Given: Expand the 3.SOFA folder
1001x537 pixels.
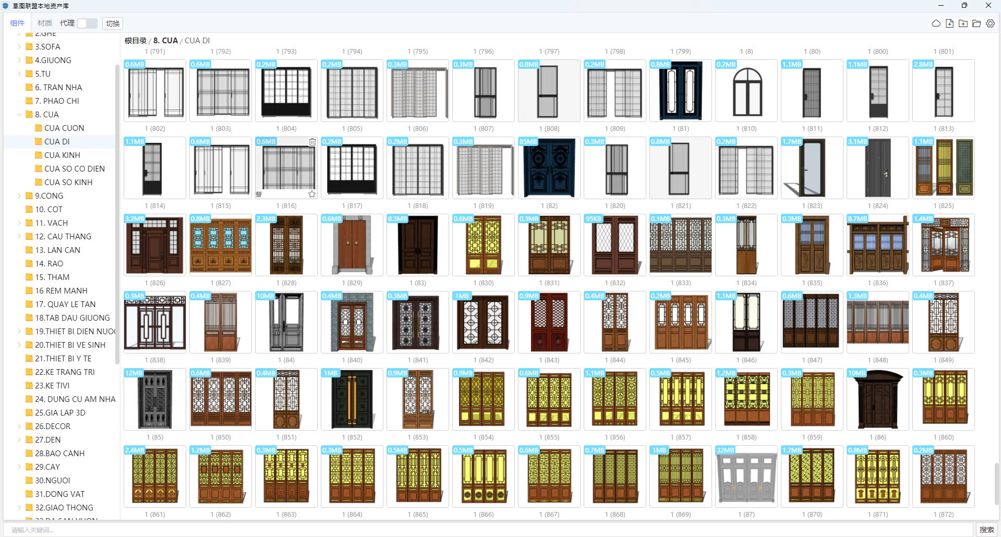Looking at the screenshot, I should click(19, 47).
